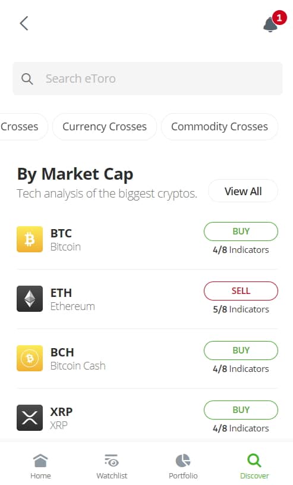
Task: Filter by Currency Crosses chip
Action: click(105, 127)
